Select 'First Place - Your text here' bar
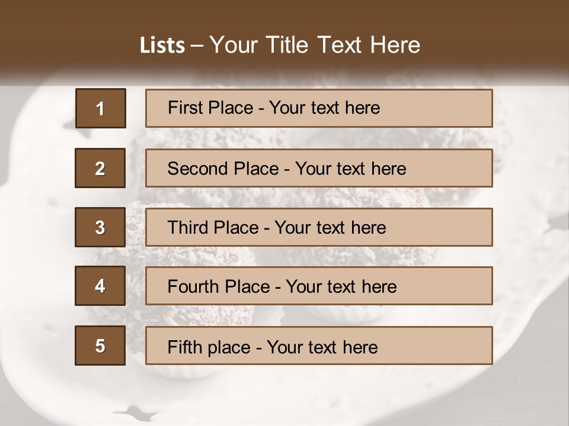 tap(319, 108)
